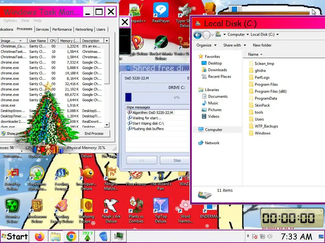Select the W7P_Backups folder
The height and width of the screenshot is (243, 325).
pos(266,126)
